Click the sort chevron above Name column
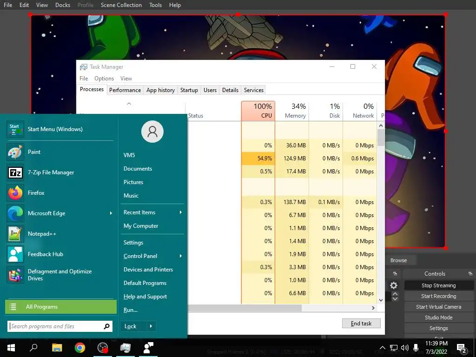 [x=129, y=104]
